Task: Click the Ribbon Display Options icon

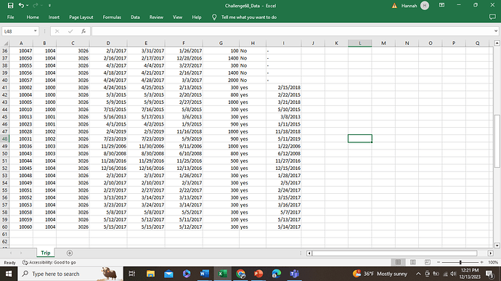Action: [441, 5]
